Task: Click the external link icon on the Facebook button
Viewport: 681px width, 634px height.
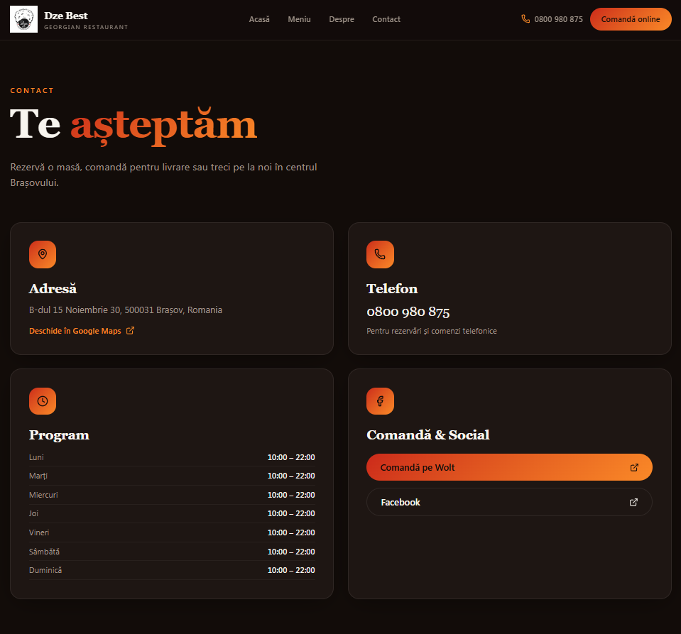Action: pyautogui.click(x=633, y=502)
